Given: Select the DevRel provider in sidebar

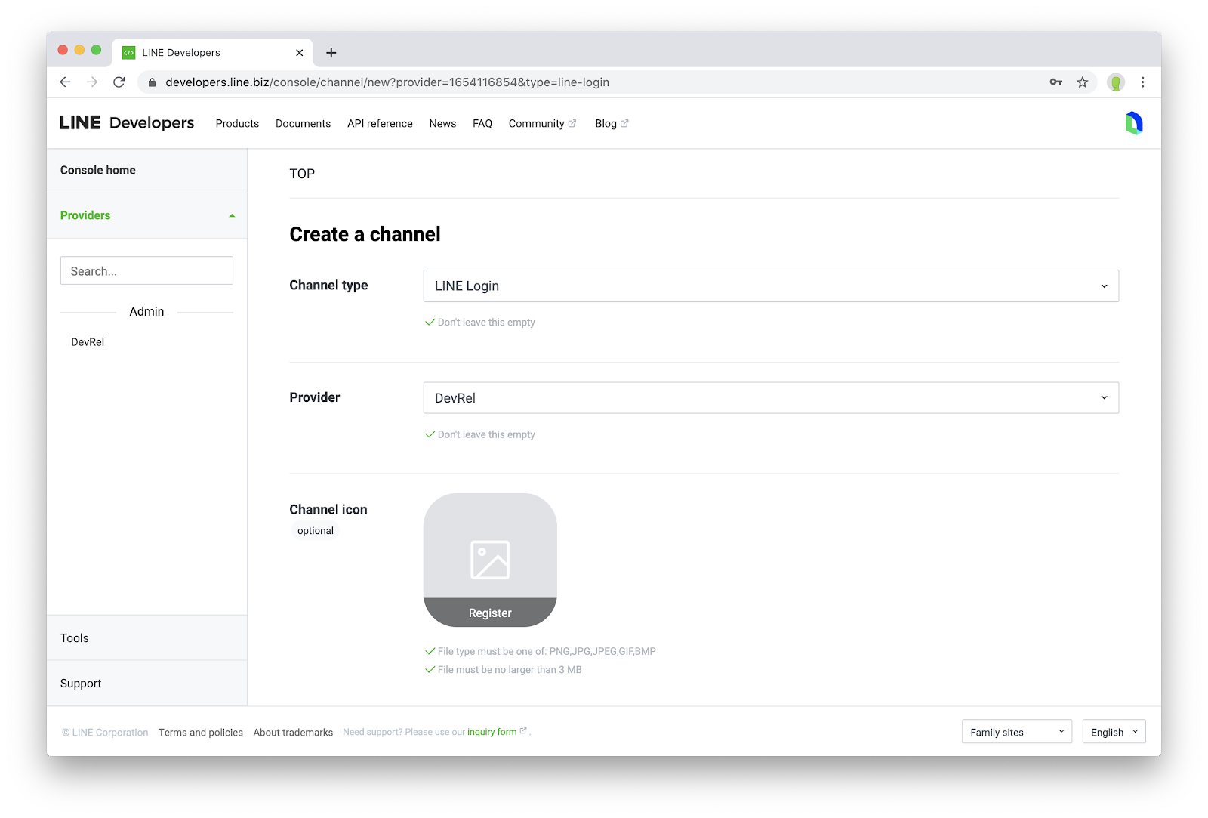Looking at the screenshot, I should 88,342.
